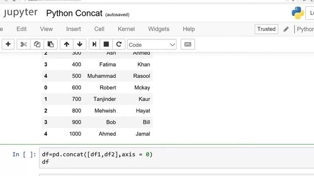This screenshot has width=314, height=176.
Task: Click the Jamal table cell
Action: coord(143,134)
